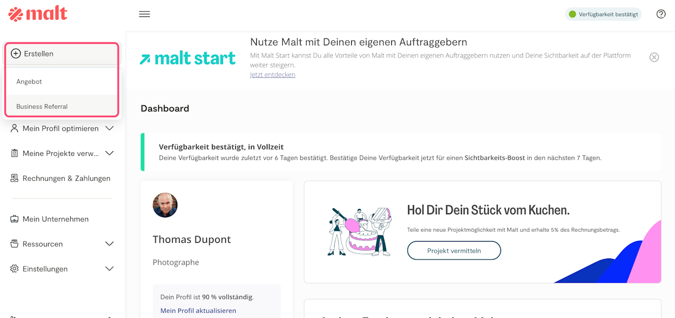Viewport: 675px width, 318px height.
Task: Click the Einstellungen gear icon
Action: click(15, 269)
